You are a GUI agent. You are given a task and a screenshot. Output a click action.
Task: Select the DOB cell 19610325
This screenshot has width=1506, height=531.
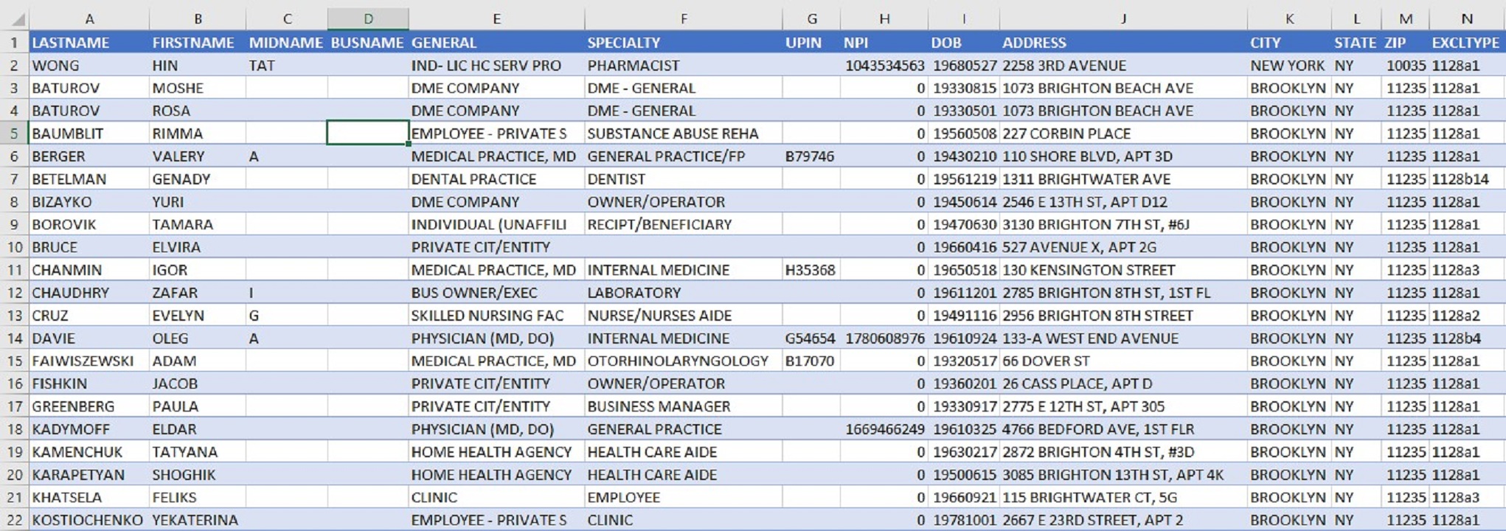coord(965,429)
